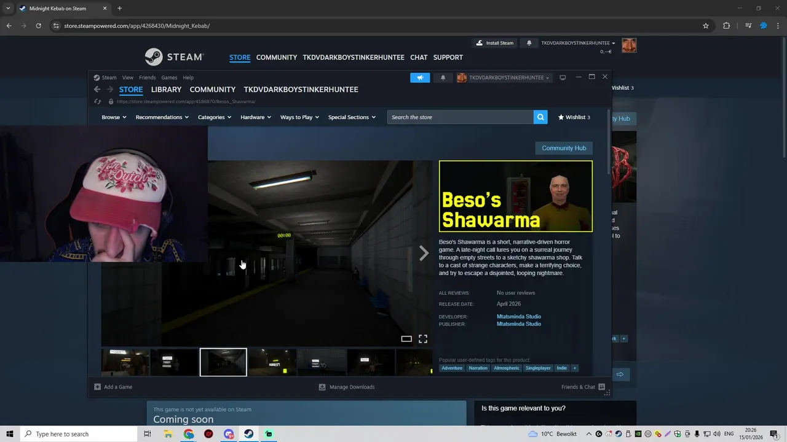Viewport: 787px width, 442px height.
Task: Open Steam from the Windows taskbar
Action: tap(248, 434)
